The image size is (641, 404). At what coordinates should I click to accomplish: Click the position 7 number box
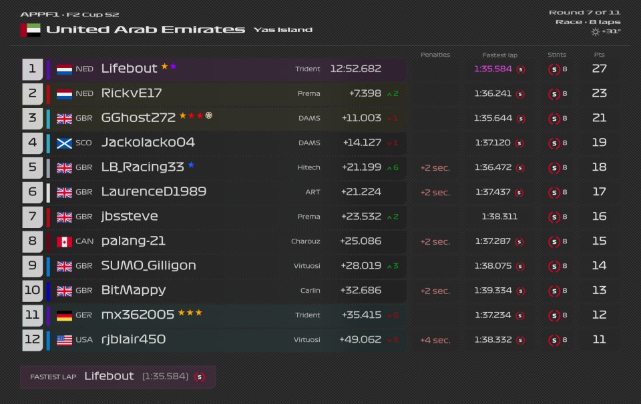[32, 217]
